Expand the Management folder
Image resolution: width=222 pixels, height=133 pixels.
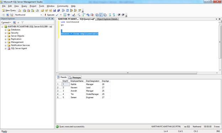tap(6, 42)
